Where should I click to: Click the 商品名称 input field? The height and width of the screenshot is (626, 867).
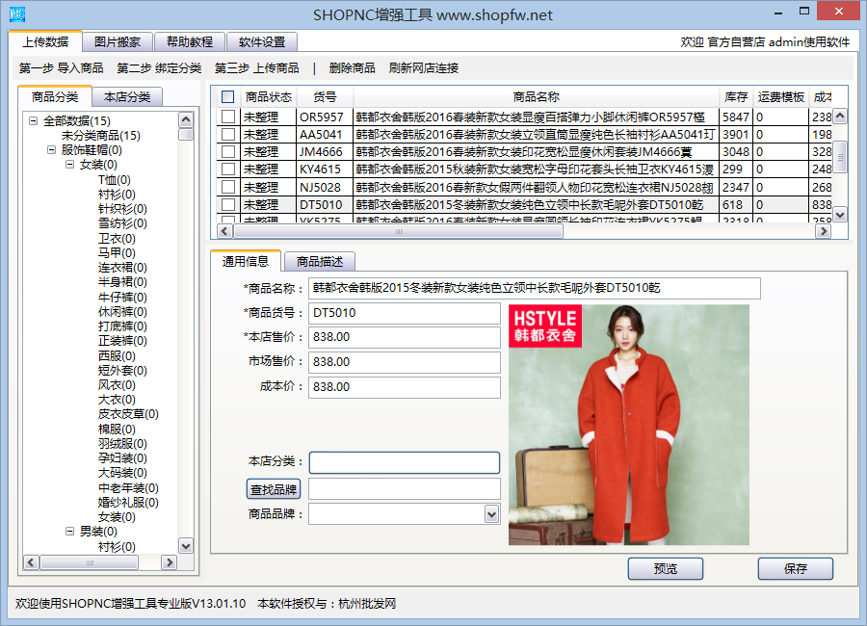pos(534,288)
